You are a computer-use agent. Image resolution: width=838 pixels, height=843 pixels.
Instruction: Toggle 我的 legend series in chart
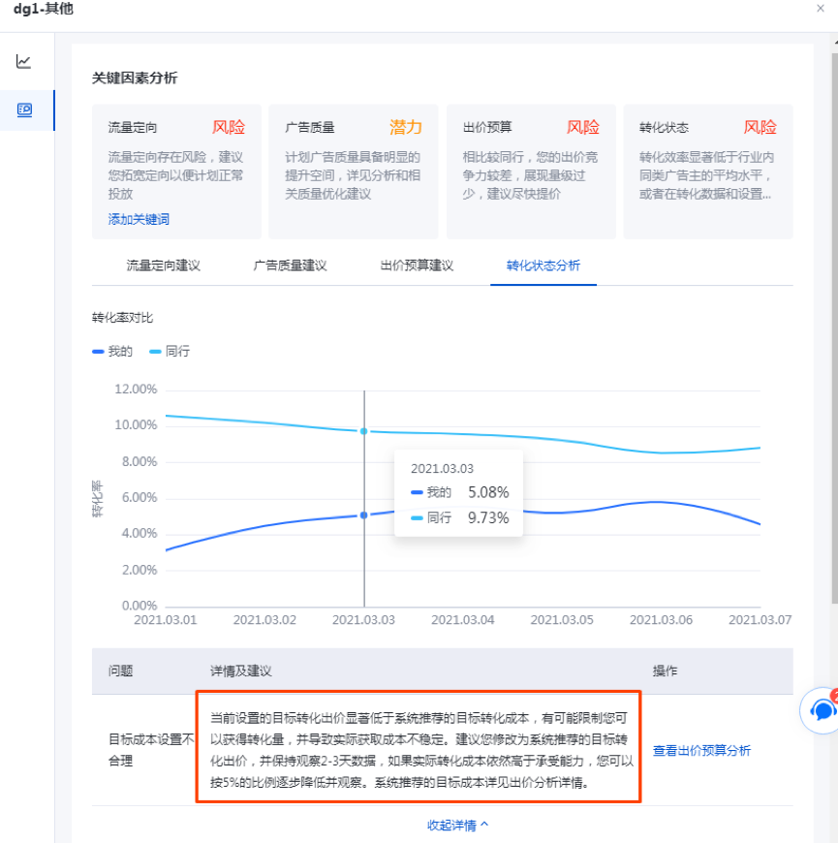(112, 352)
